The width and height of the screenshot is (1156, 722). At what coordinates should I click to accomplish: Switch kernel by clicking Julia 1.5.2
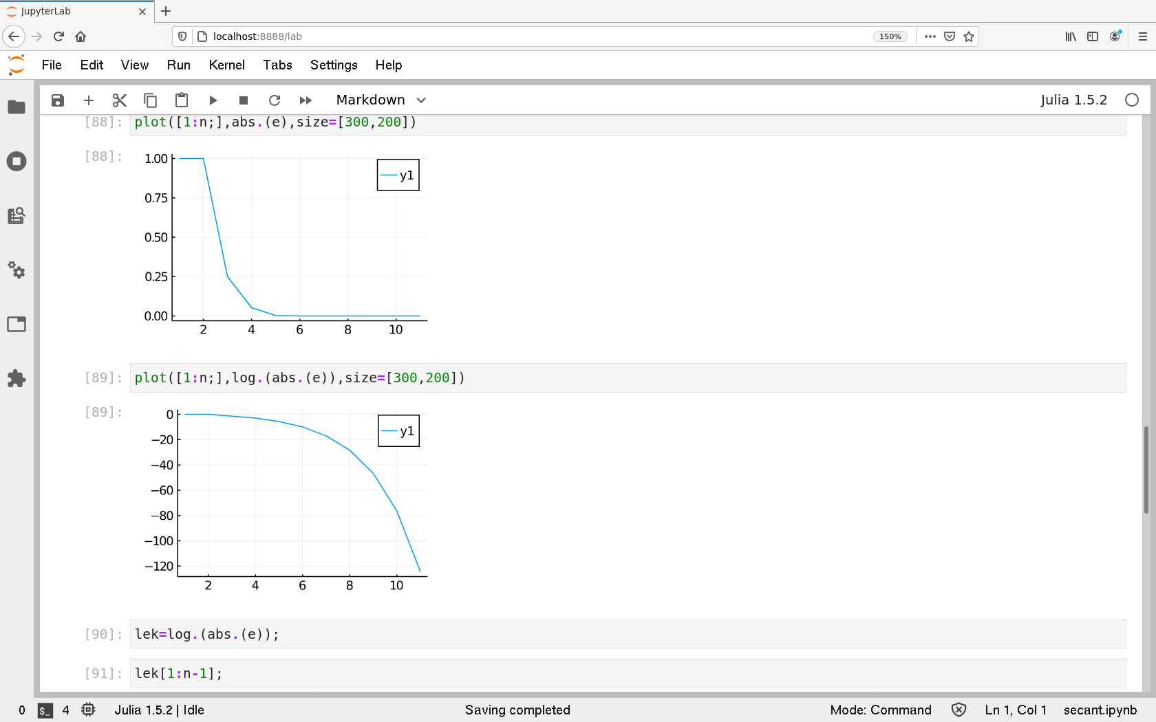(1073, 100)
